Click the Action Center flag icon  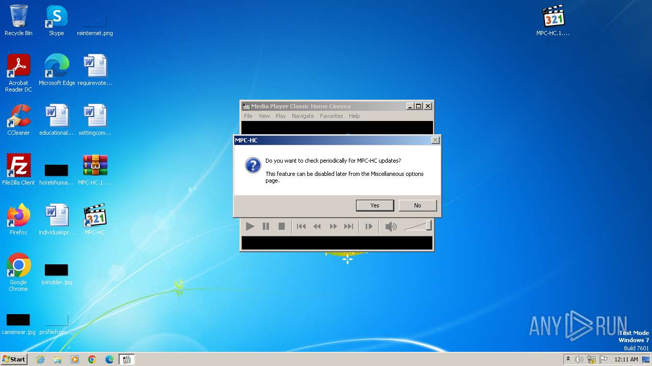coord(604,359)
